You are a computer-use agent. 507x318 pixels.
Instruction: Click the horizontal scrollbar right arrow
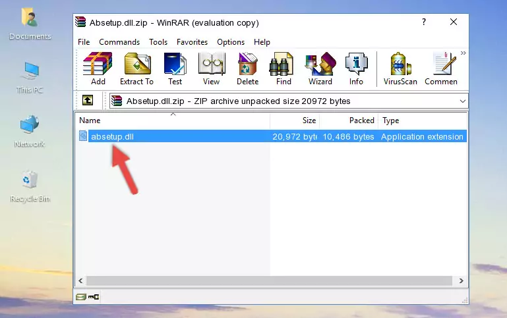pos(462,281)
